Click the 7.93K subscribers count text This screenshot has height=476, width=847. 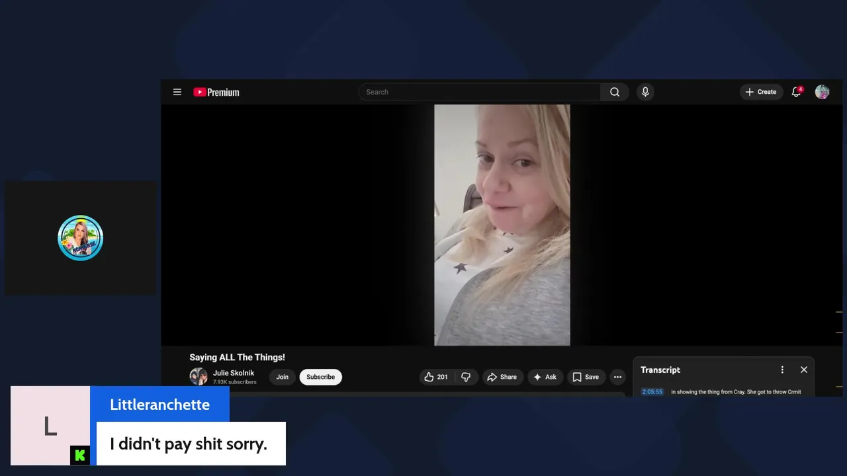coord(234,382)
